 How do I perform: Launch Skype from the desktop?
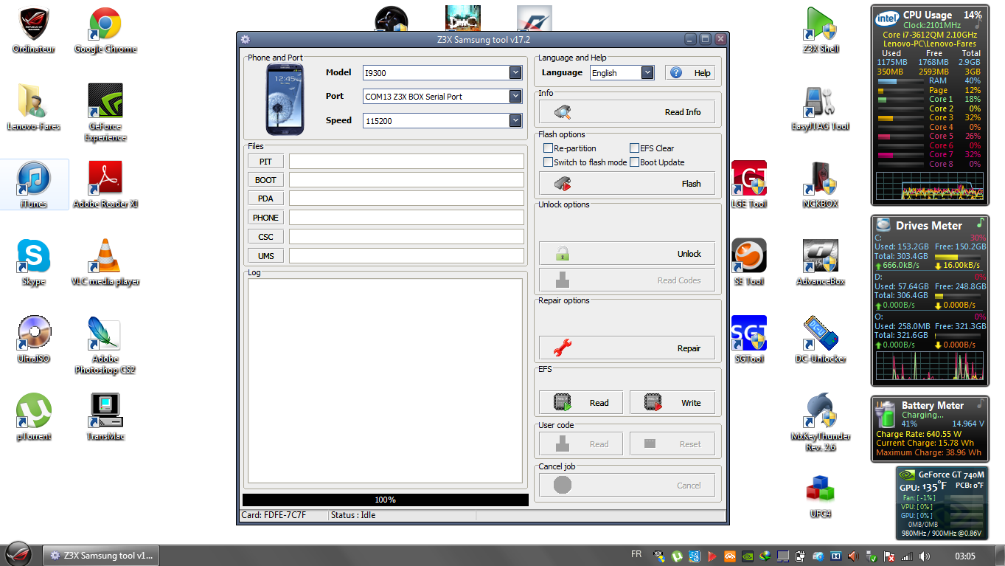[34, 263]
